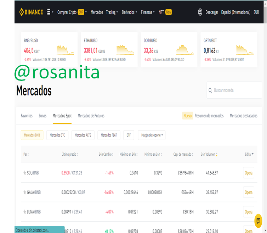Click Opera button for GALA/BNB
The height and width of the screenshot is (233, 267).
click(249, 193)
